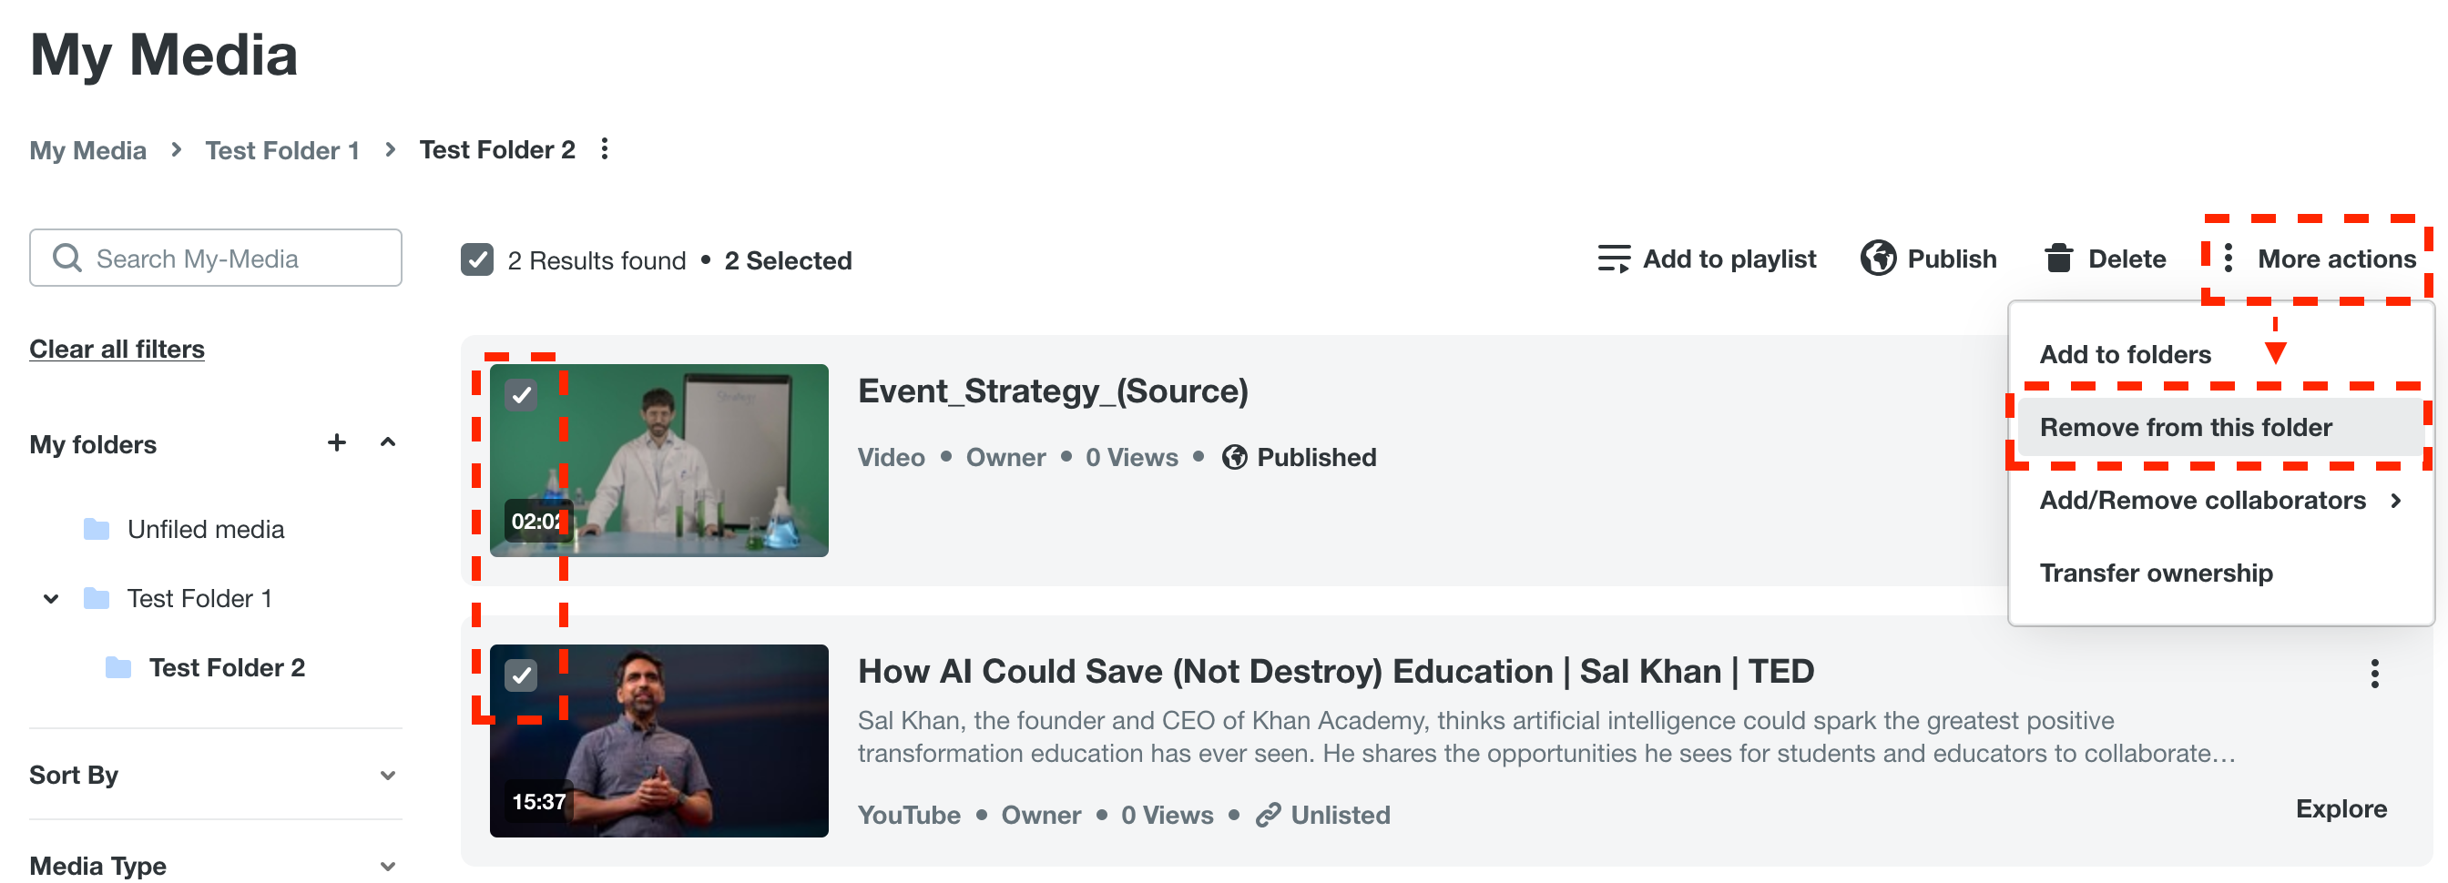
Task: Click the Publish globe icon
Action: click(x=1877, y=259)
